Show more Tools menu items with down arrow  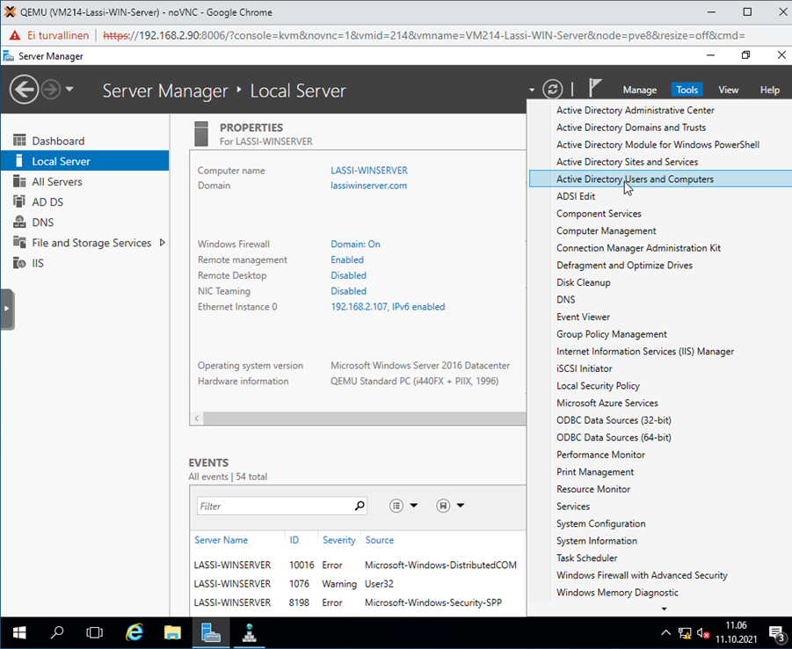coord(665,609)
